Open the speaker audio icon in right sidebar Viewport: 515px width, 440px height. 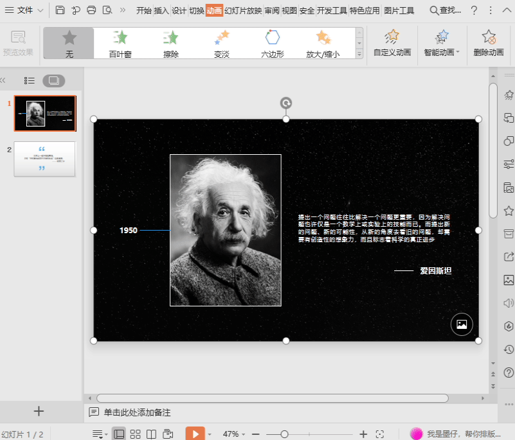click(509, 303)
